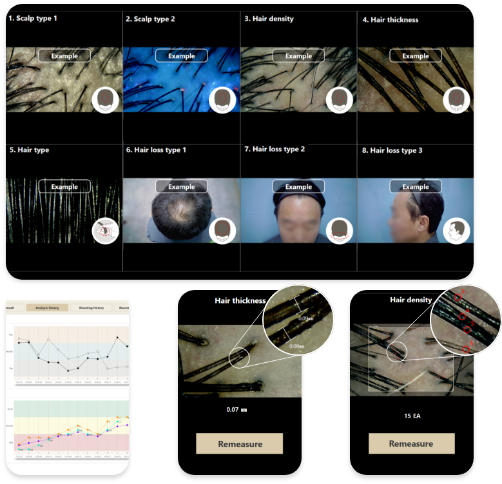
Task: Select the Scalp type 2 blue scalp image
Action: pos(182,80)
